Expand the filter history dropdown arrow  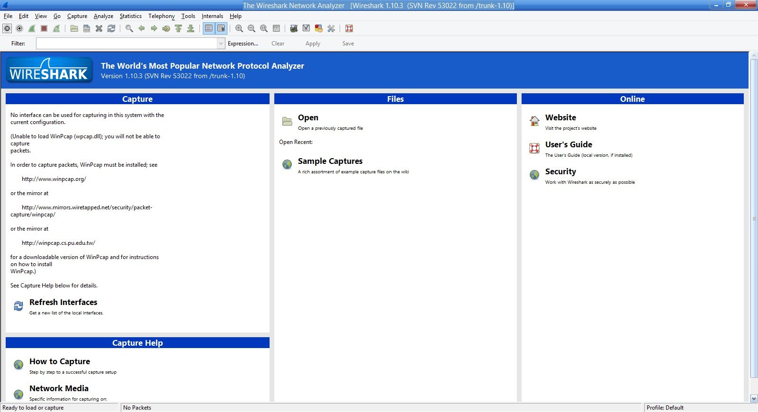pos(221,44)
